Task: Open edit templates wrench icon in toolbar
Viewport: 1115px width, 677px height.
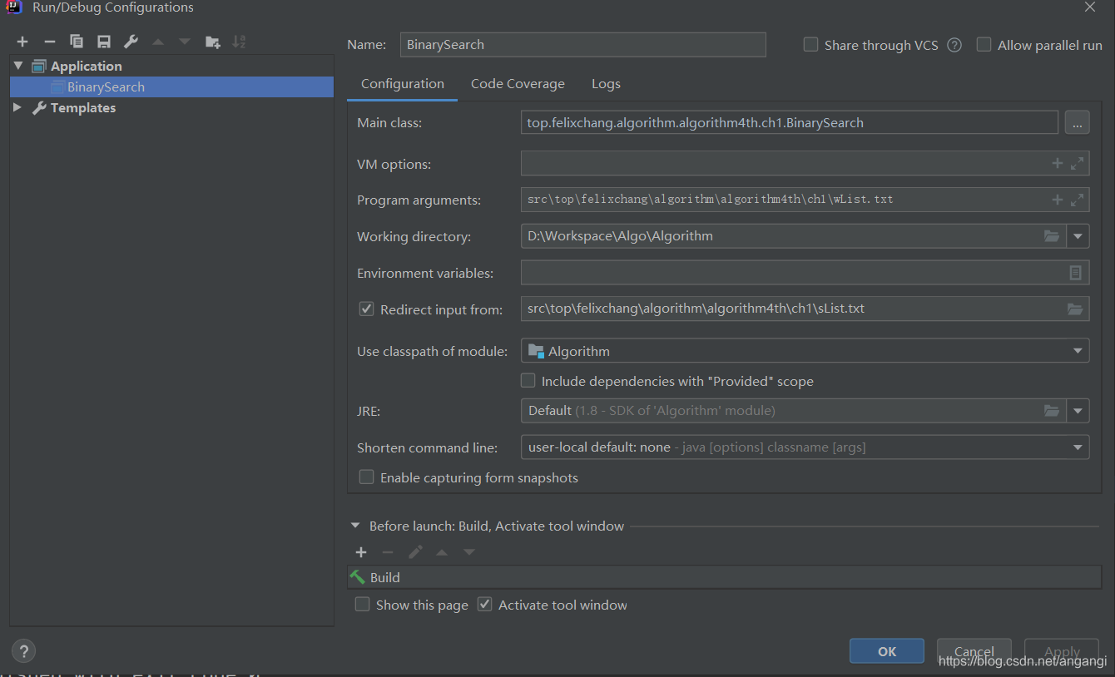Action: tap(131, 42)
